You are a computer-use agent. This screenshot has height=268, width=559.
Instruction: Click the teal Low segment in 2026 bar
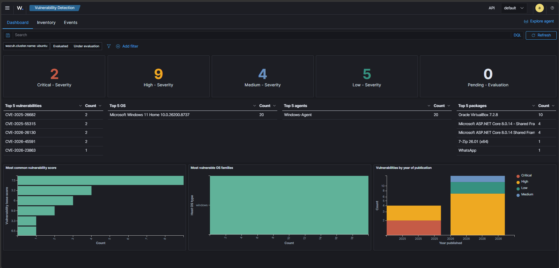click(477, 188)
